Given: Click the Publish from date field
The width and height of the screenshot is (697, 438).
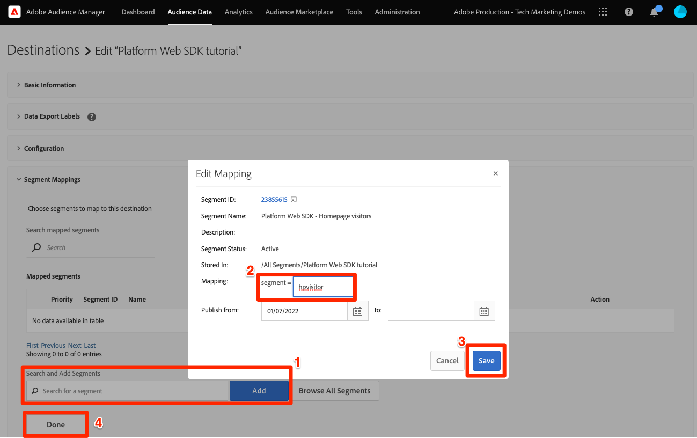Looking at the screenshot, I should pos(304,311).
